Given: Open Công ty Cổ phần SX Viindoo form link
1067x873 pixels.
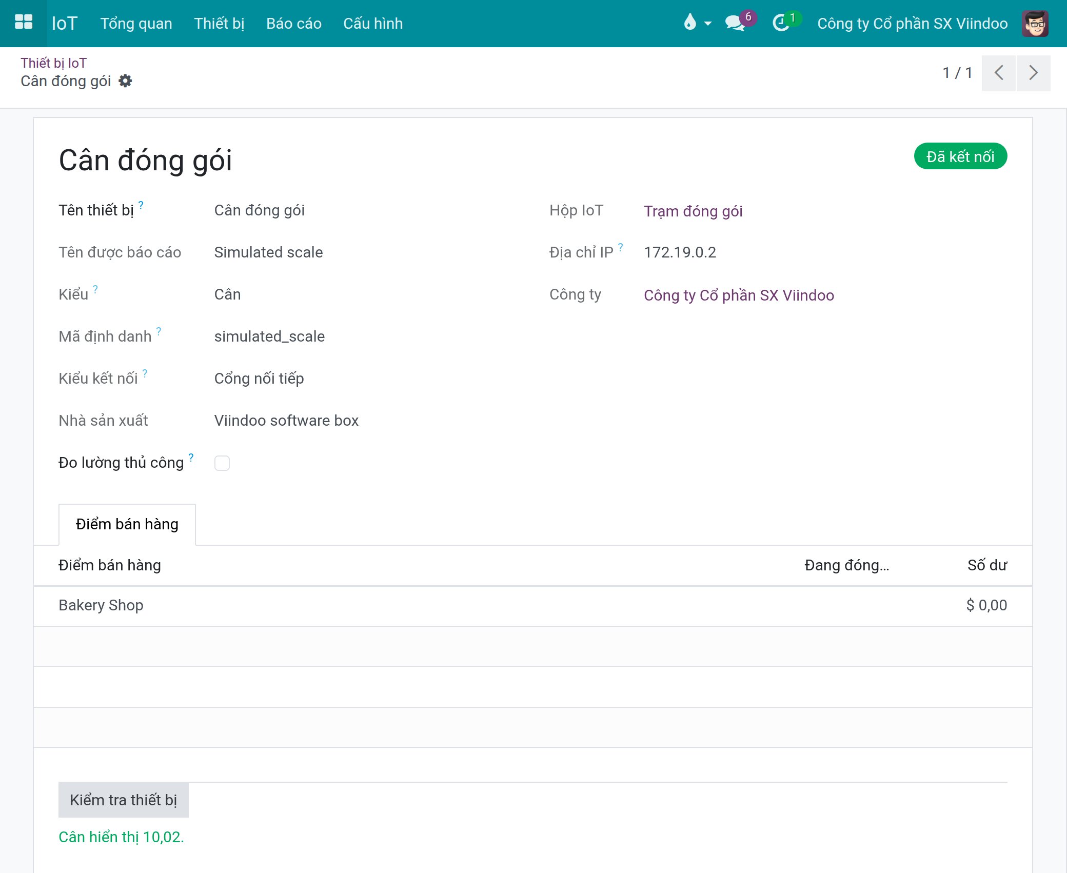Looking at the screenshot, I should [739, 295].
